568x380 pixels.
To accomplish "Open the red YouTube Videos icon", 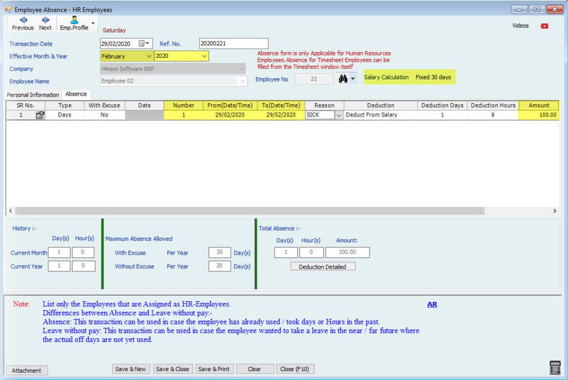I will coord(544,26).
